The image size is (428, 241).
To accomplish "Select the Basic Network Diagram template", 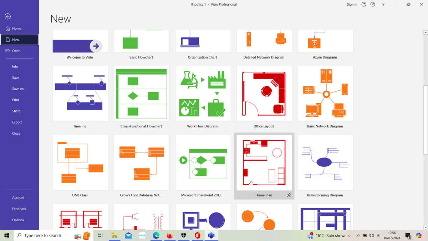I will 325,94.
